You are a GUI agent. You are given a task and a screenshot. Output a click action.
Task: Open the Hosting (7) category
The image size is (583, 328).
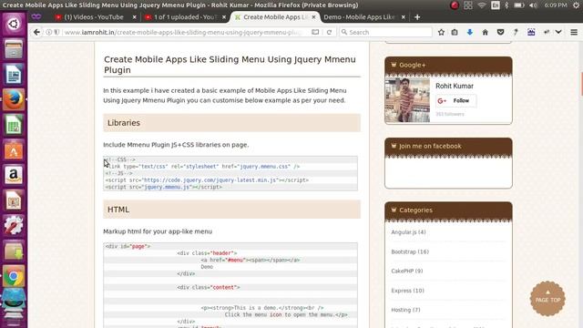[405, 310]
